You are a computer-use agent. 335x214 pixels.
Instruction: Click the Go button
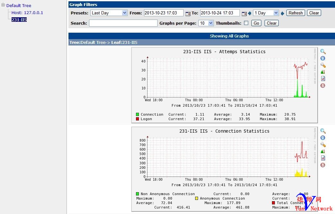[256, 23]
